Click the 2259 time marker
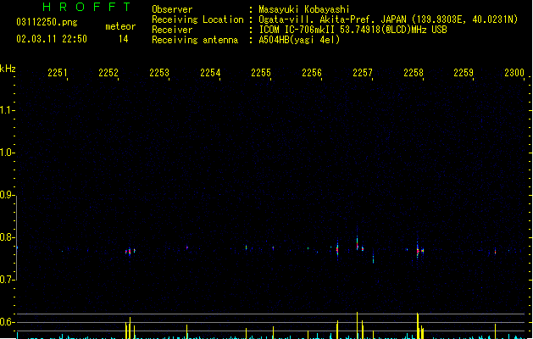 pyautogui.click(x=464, y=73)
